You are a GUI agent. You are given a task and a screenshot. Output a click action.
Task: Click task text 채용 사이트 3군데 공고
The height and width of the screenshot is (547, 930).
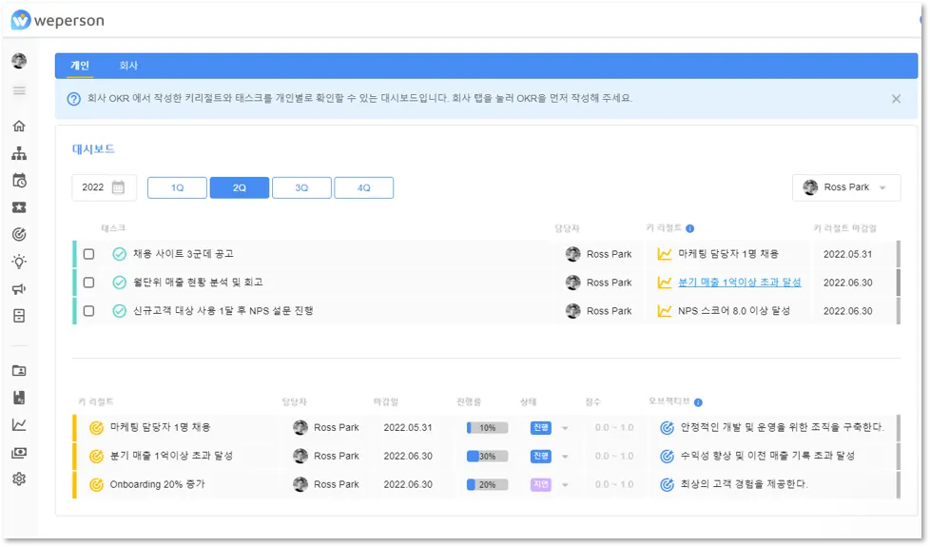184,254
